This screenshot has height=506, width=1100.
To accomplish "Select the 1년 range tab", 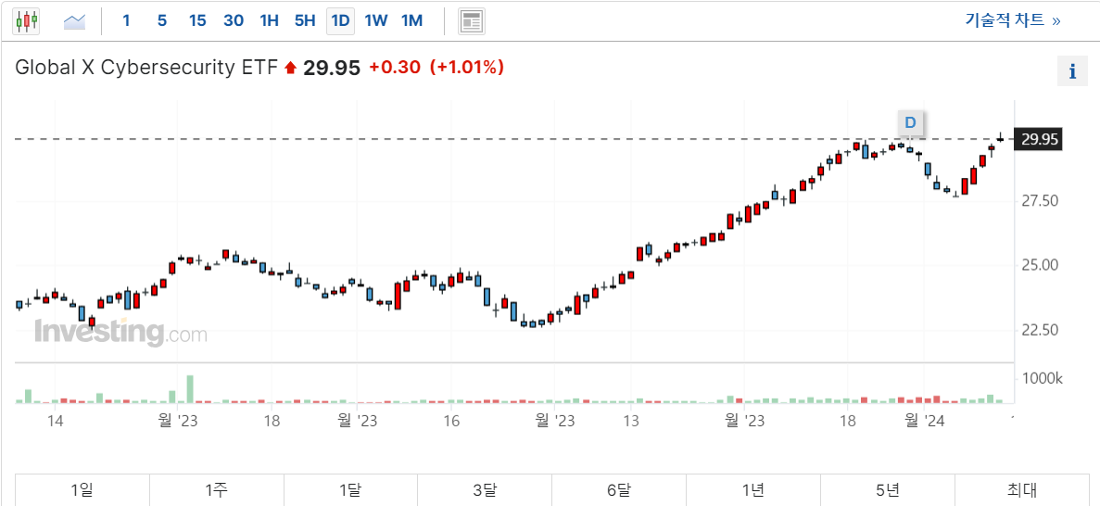I will (x=752, y=490).
